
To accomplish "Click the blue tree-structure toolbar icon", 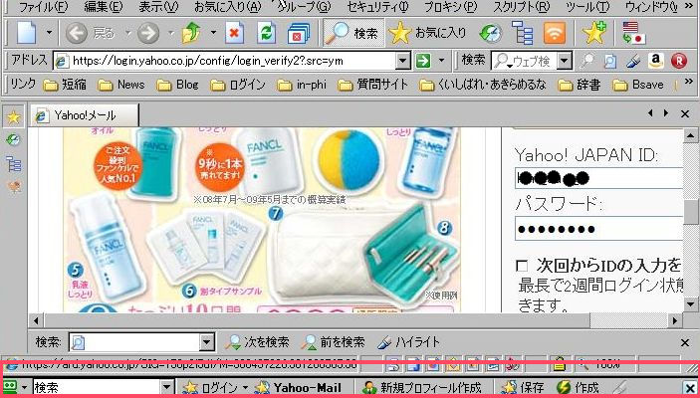I will pyautogui.click(x=522, y=33).
